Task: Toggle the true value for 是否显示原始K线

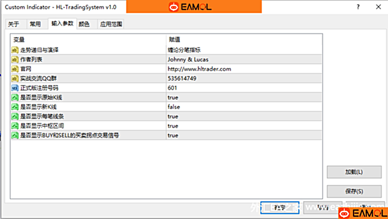Action: [x=173, y=98]
